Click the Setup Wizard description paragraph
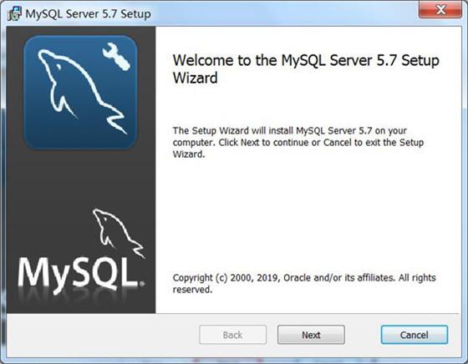 click(298, 142)
